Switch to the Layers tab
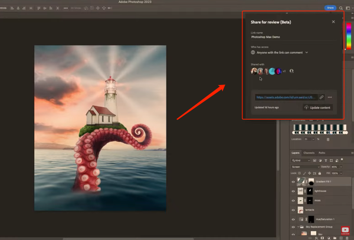Viewport: 354px width, 240px height. pyautogui.click(x=296, y=153)
